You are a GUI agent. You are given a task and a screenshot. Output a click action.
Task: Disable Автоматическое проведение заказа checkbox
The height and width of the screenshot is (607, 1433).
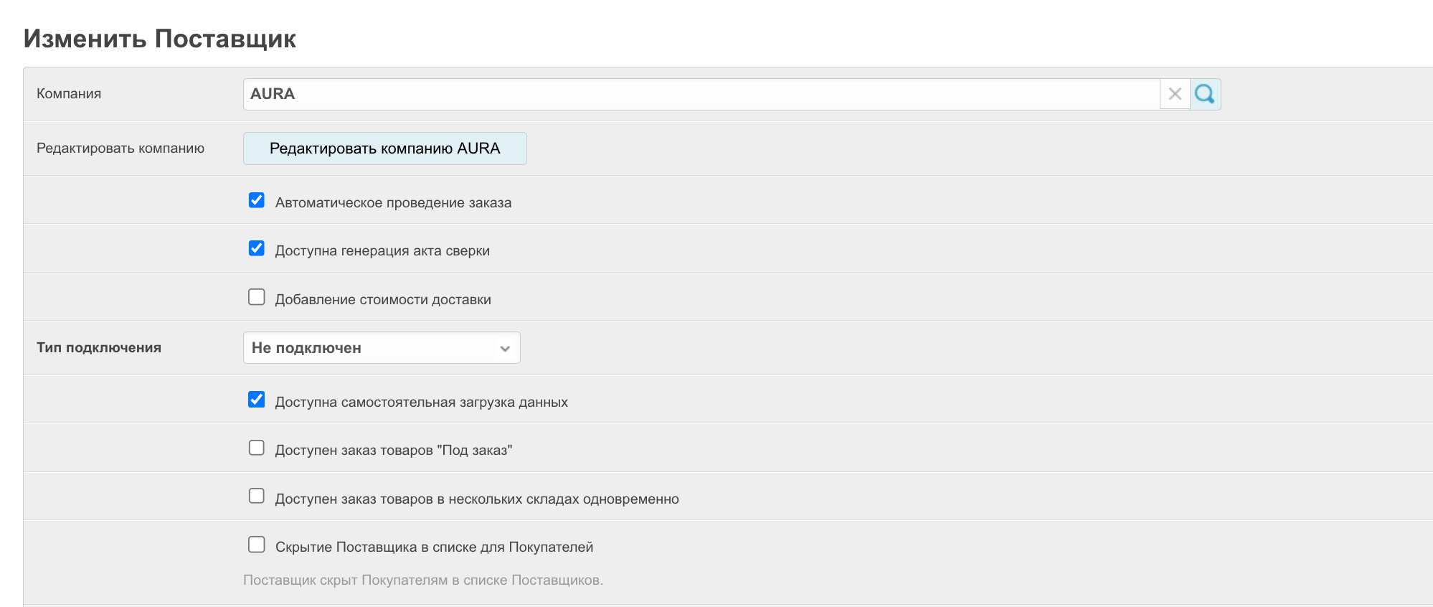pyautogui.click(x=256, y=200)
